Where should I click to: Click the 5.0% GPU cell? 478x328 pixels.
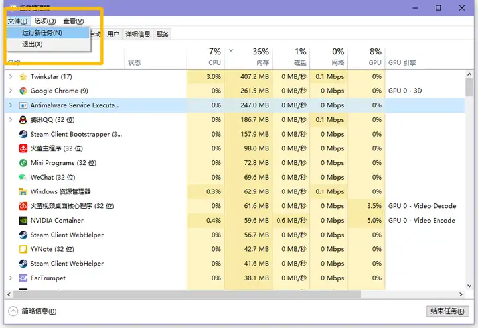(366, 220)
